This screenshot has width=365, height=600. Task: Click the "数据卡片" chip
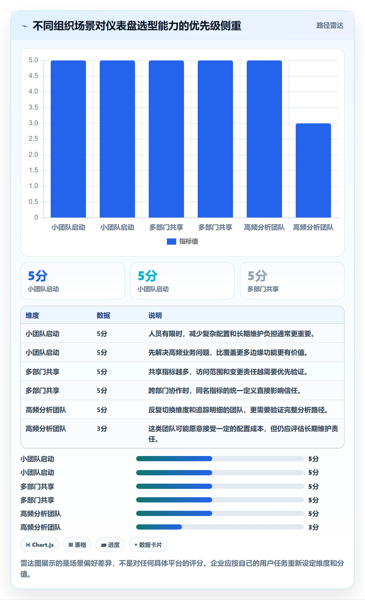point(148,545)
